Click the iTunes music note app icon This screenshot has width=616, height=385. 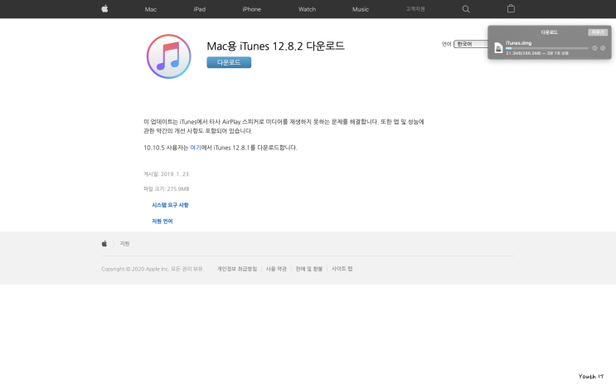pos(169,56)
